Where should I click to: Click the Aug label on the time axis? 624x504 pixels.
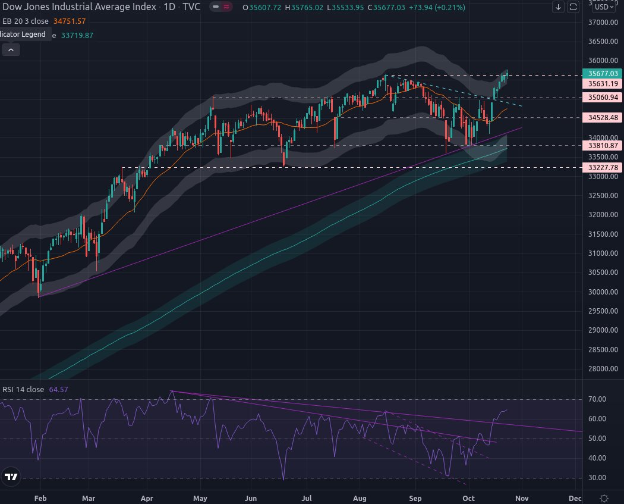(360, 498)
